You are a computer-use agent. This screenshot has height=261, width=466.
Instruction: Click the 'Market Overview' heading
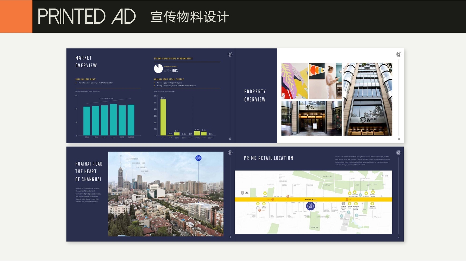pyautogui.click(x=86, y=62)
